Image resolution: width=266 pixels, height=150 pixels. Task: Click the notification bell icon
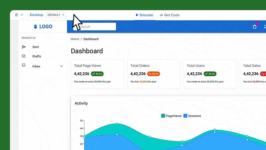coord(265,27)
